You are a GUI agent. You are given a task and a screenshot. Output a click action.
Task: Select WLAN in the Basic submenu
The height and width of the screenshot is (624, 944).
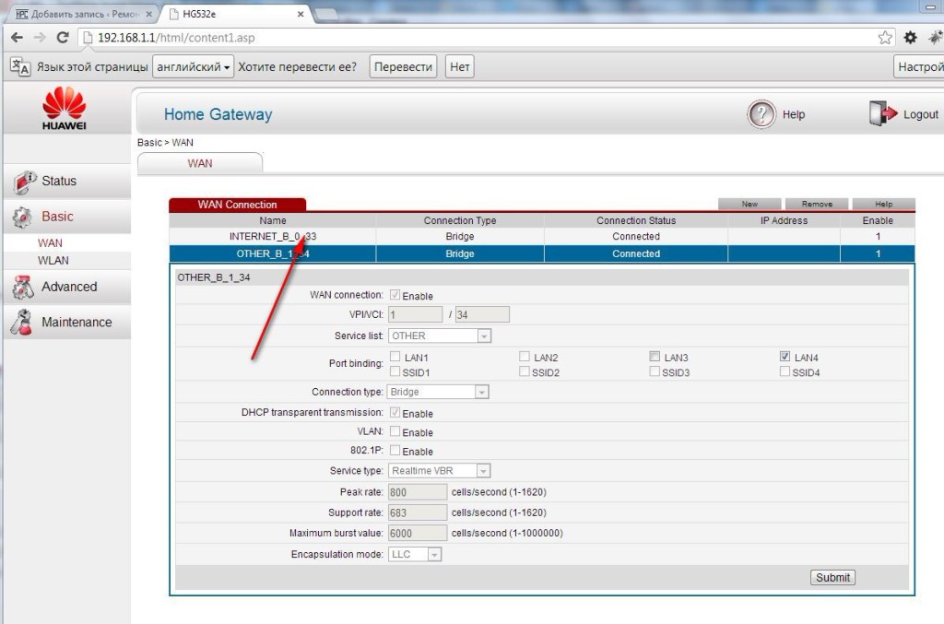pyautogui.click(x=53, y=261)
